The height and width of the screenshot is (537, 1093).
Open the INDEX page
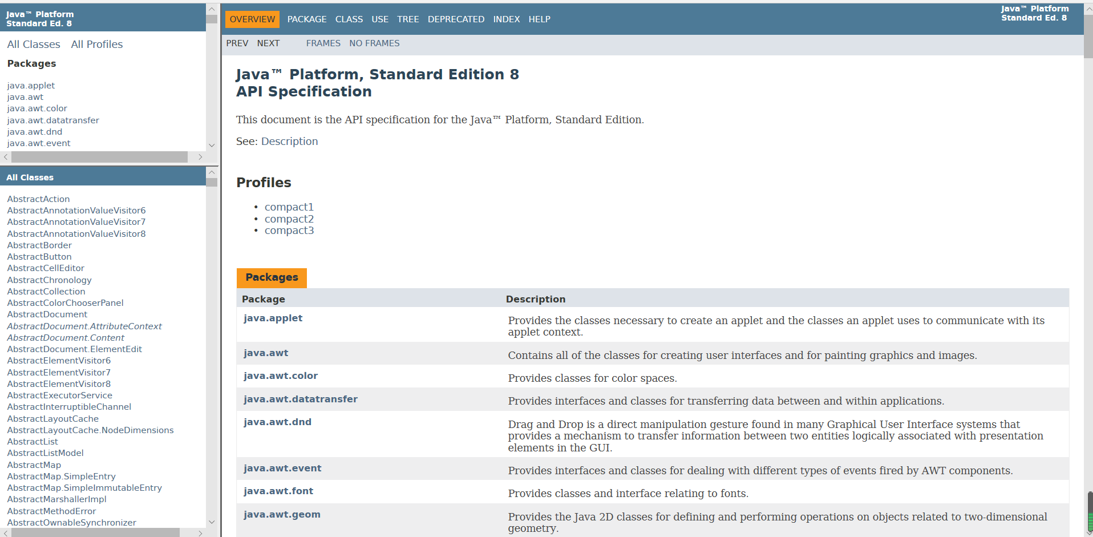pyautogui.click(x=507, y=19)
